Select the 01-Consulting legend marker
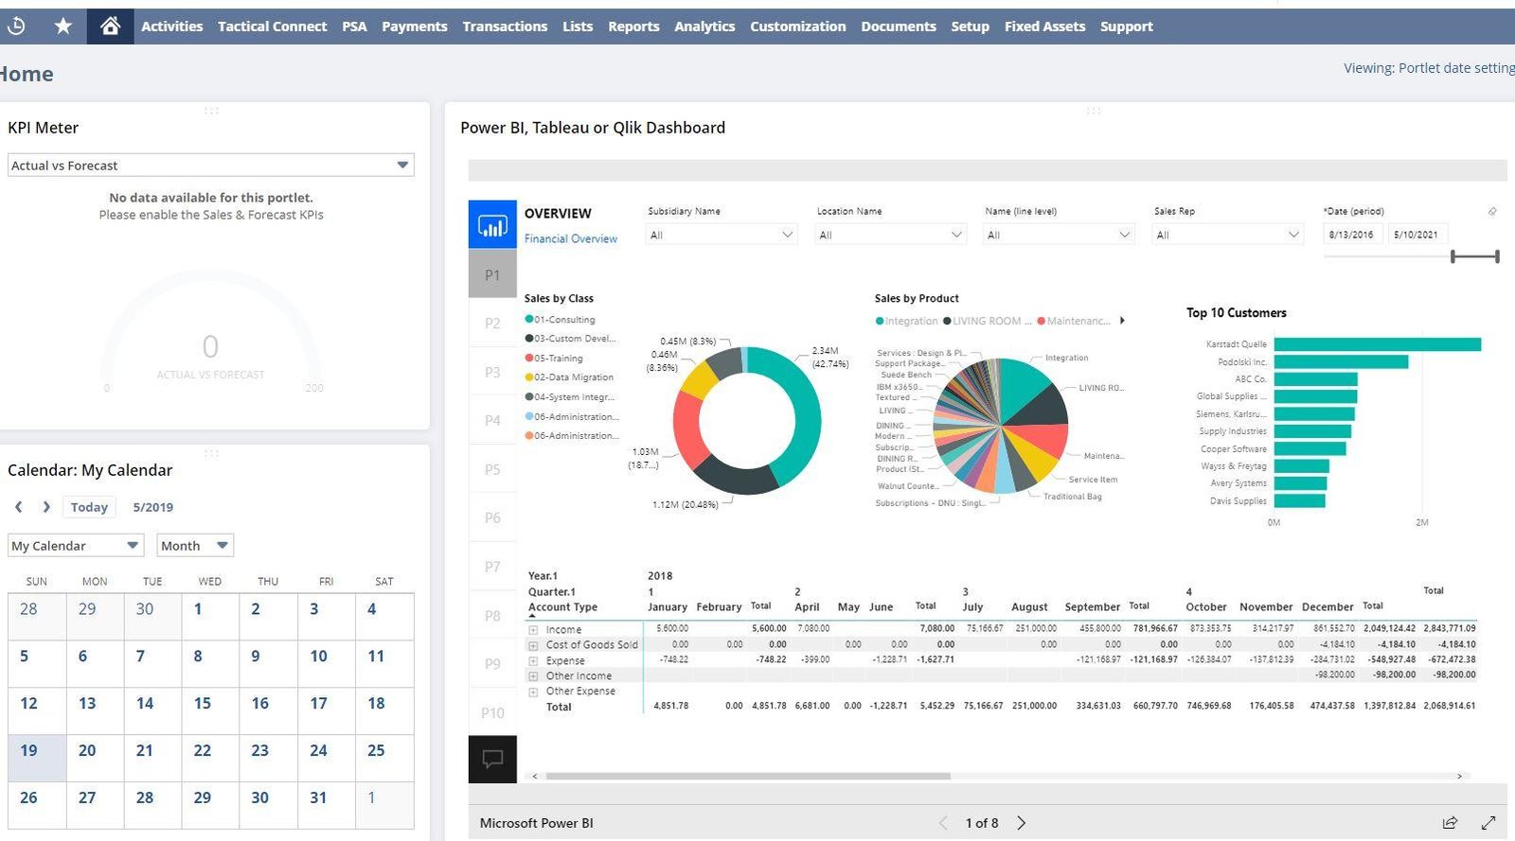The height and width of the screenshot is (841, 1515). [529, 320]
